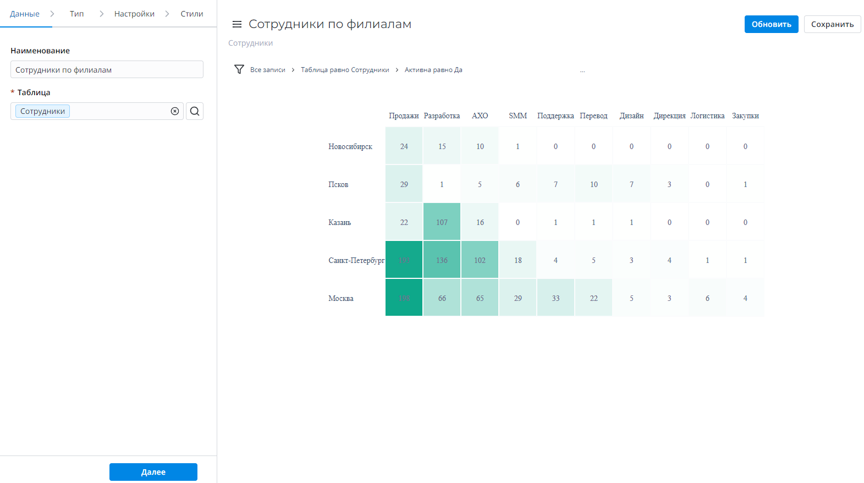Click the Сохранить button
864x483 pixels.
tap(832, 24)
